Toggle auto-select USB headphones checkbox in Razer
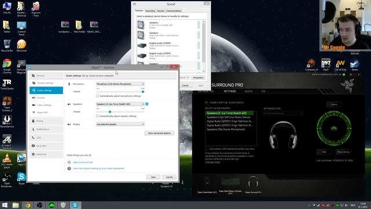 coord(208,149)
